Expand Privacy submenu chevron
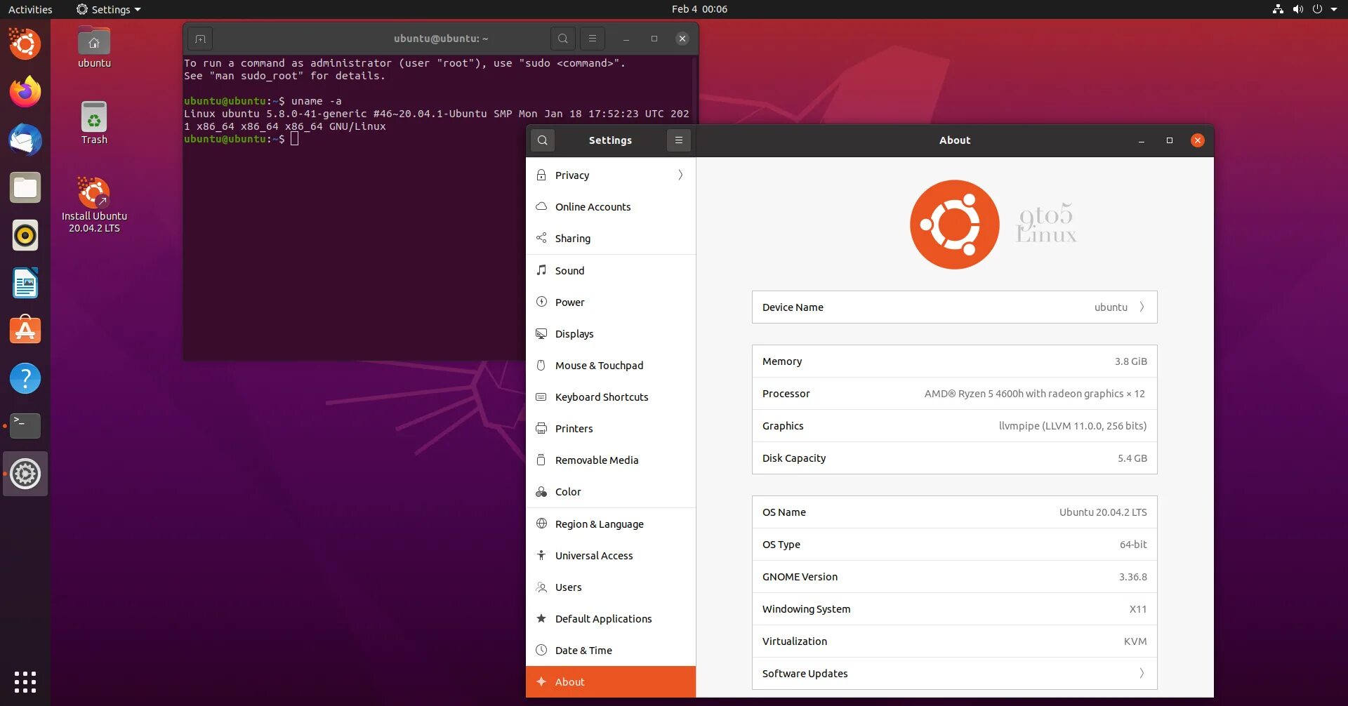 (680, 175)
